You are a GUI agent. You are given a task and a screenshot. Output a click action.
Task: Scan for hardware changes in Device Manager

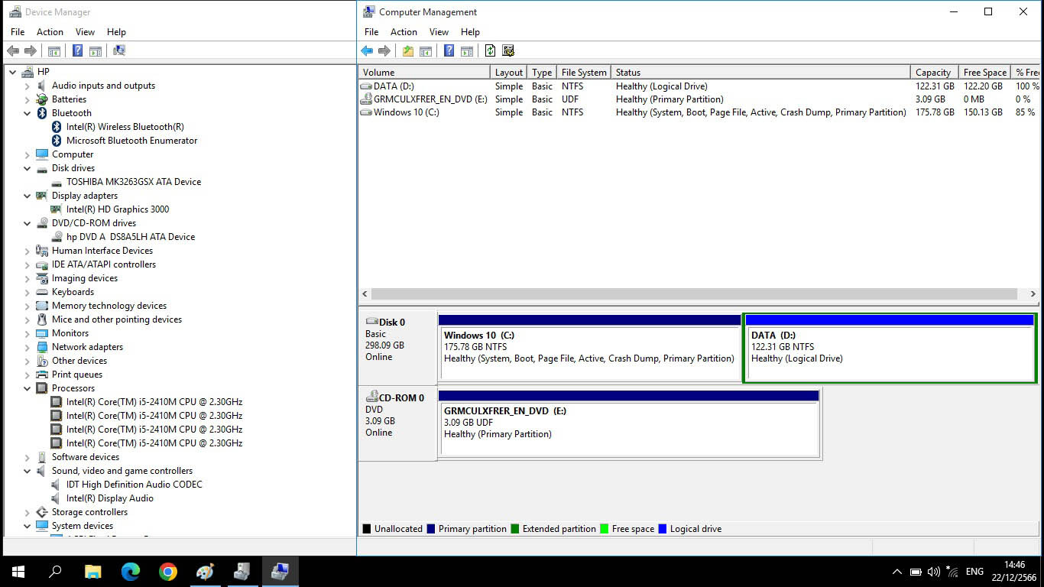119,51
